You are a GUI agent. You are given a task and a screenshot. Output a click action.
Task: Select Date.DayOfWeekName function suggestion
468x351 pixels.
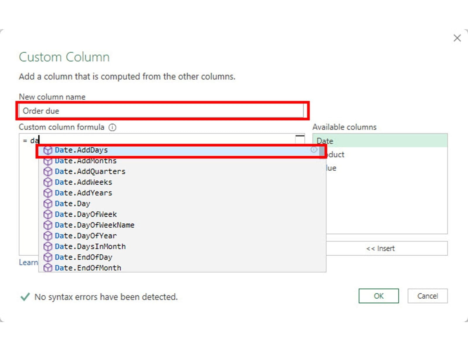(x=94, y=225)
